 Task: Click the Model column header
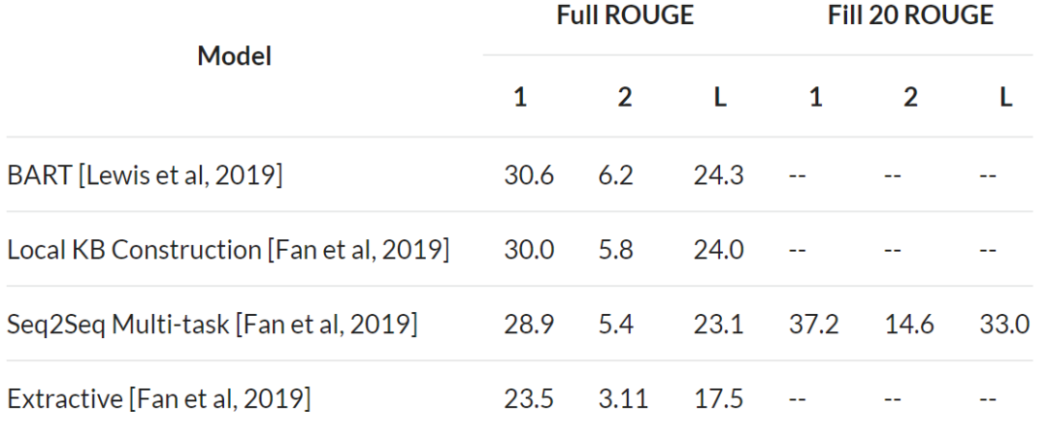pyautogui.click(x=234, y=56)
